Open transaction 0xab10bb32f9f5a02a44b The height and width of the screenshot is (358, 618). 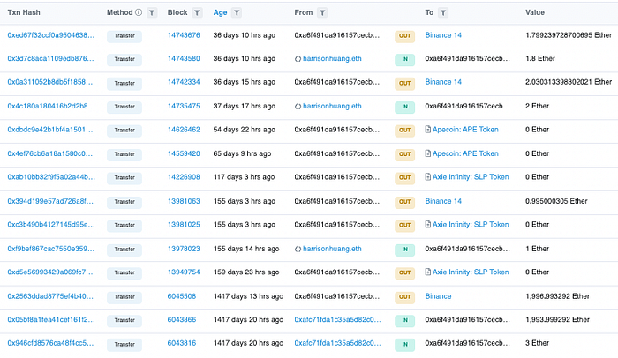click(x=51, y=177)
